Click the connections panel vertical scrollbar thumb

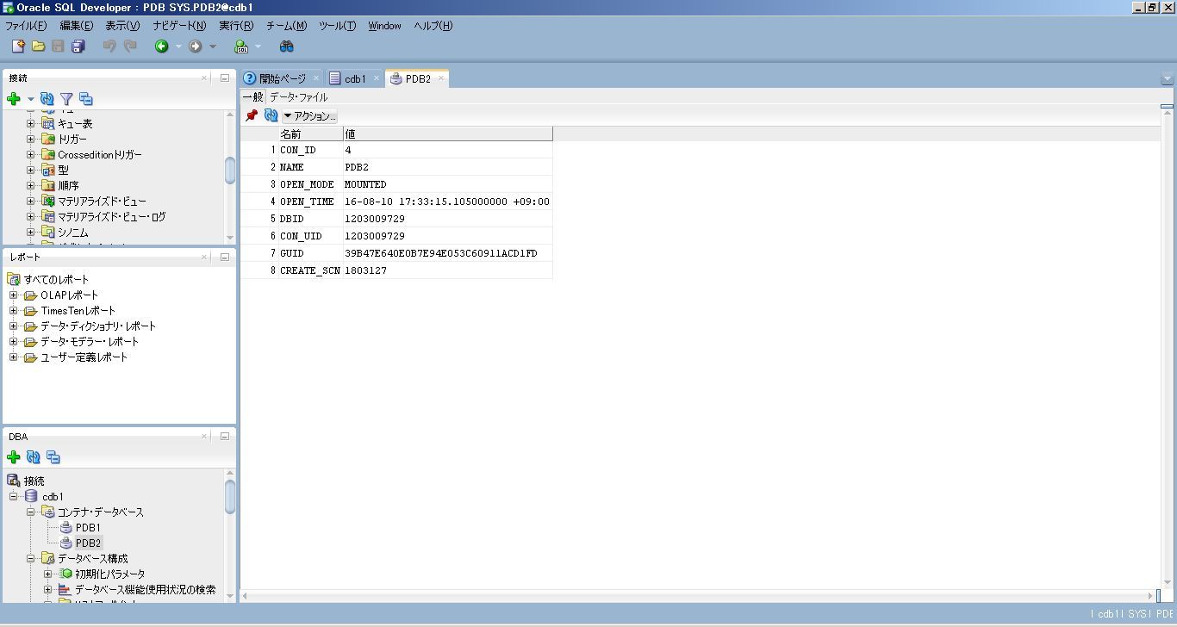click(230, 170)
